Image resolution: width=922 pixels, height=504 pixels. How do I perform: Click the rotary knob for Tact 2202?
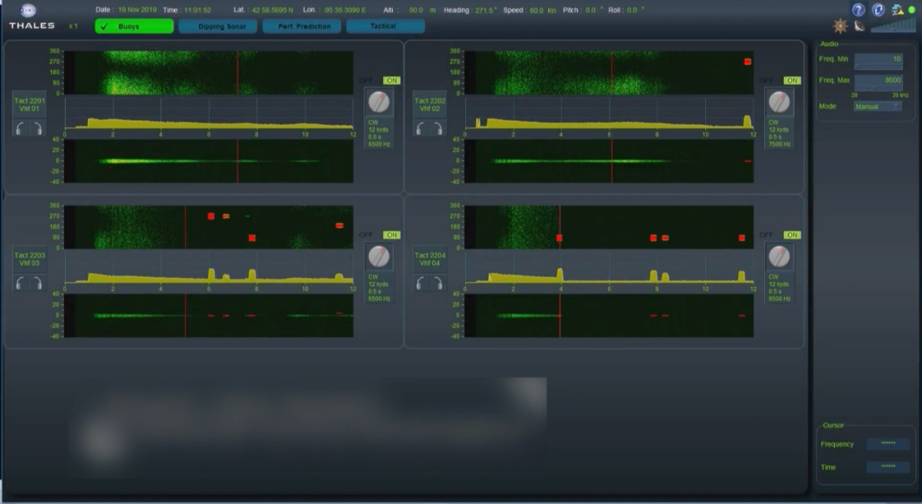[779, 103]
